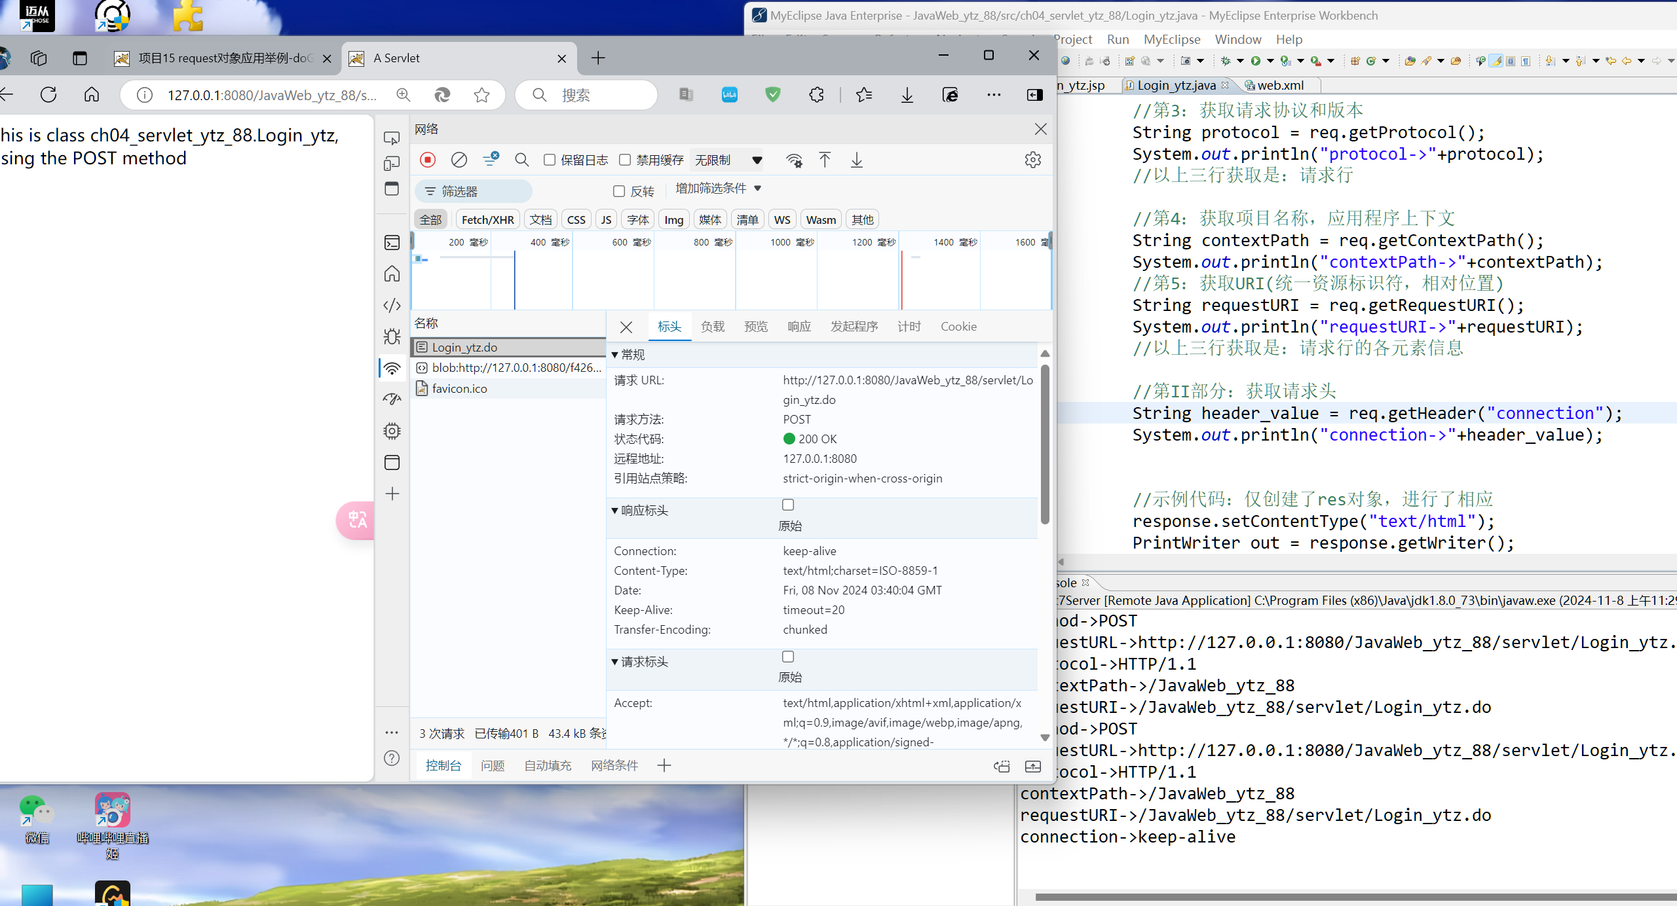Check 原始 box under 请求标头
1677x906 pixels.
click(788, 657)
